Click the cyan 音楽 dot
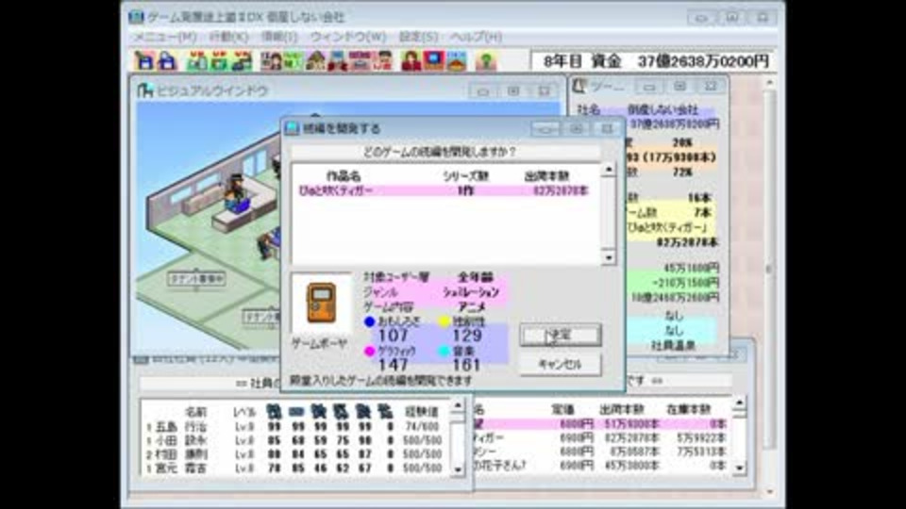This screenshot has height=509, width=906. click(444, 351)
